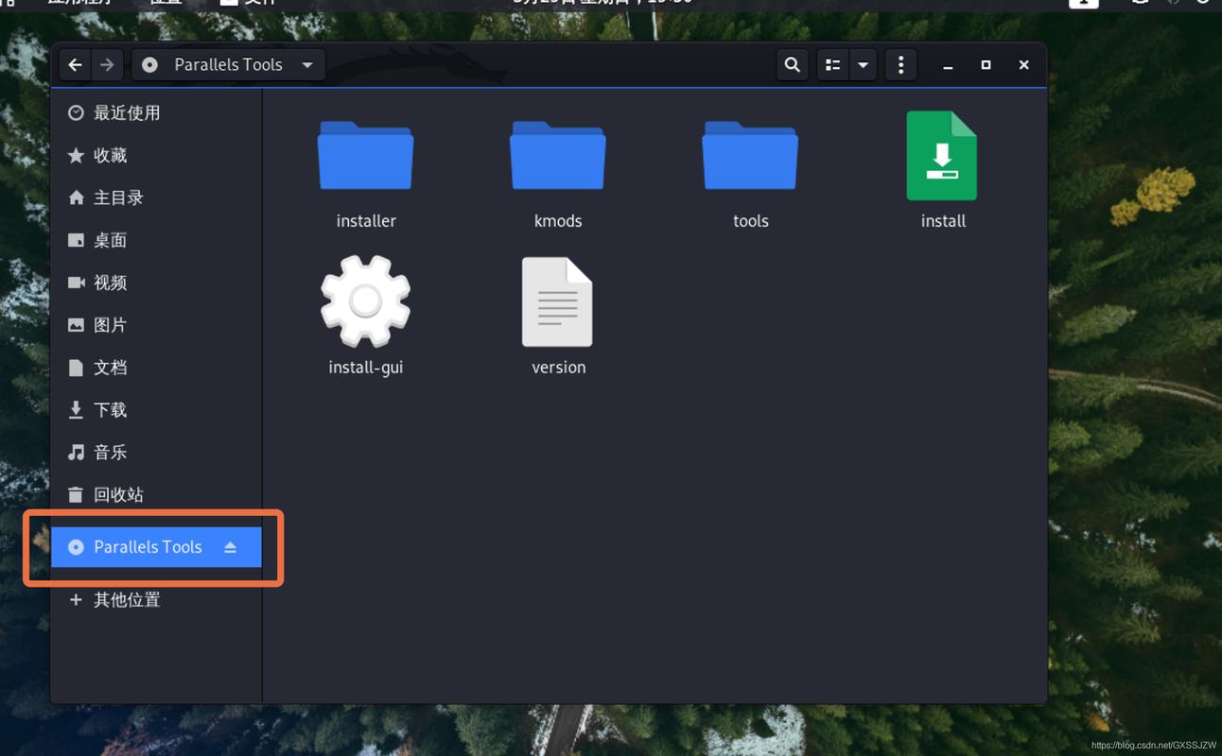1222x756 pixels.
Task: Eject the Parallels Tools disc
Action: click(x=230, y=547)
